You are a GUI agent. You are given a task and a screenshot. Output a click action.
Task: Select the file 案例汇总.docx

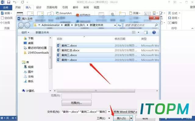click(108, 50)
